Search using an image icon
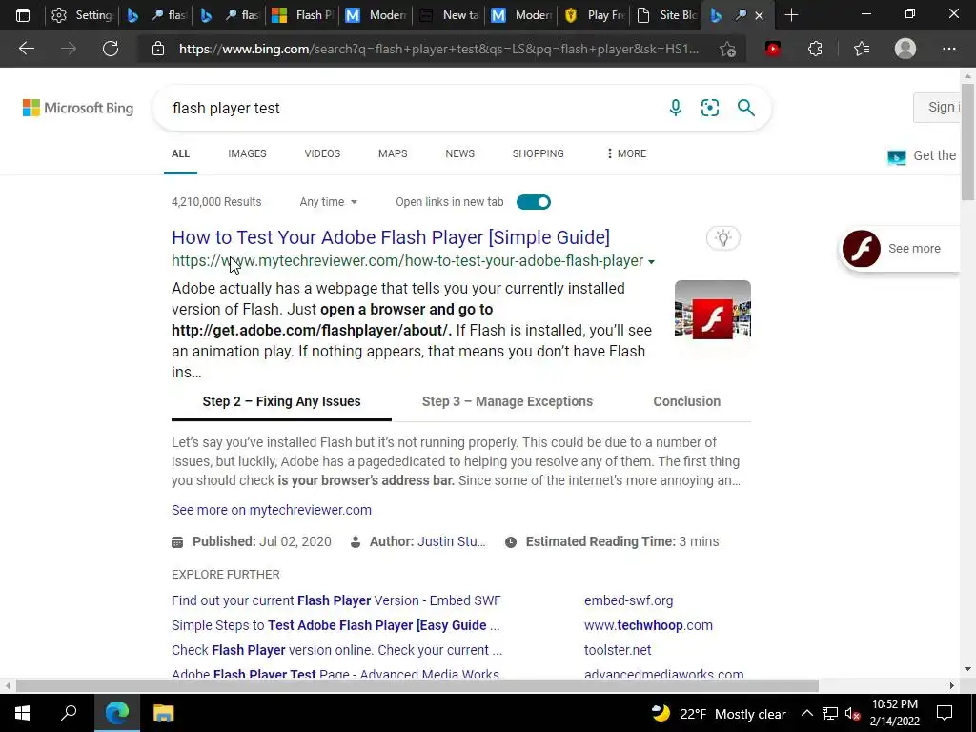The height and width of the screenshot is (732, 976). 709,108
